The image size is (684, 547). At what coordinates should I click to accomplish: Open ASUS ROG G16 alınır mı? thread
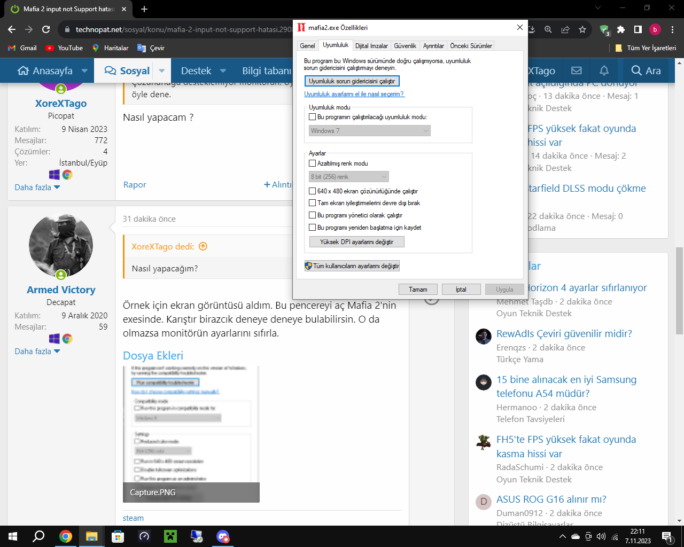[x=551, y=499]
